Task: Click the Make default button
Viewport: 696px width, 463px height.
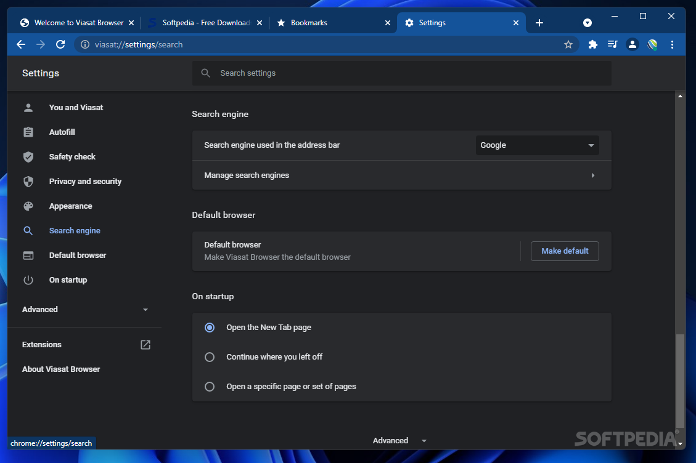Action: click(565, 251)
